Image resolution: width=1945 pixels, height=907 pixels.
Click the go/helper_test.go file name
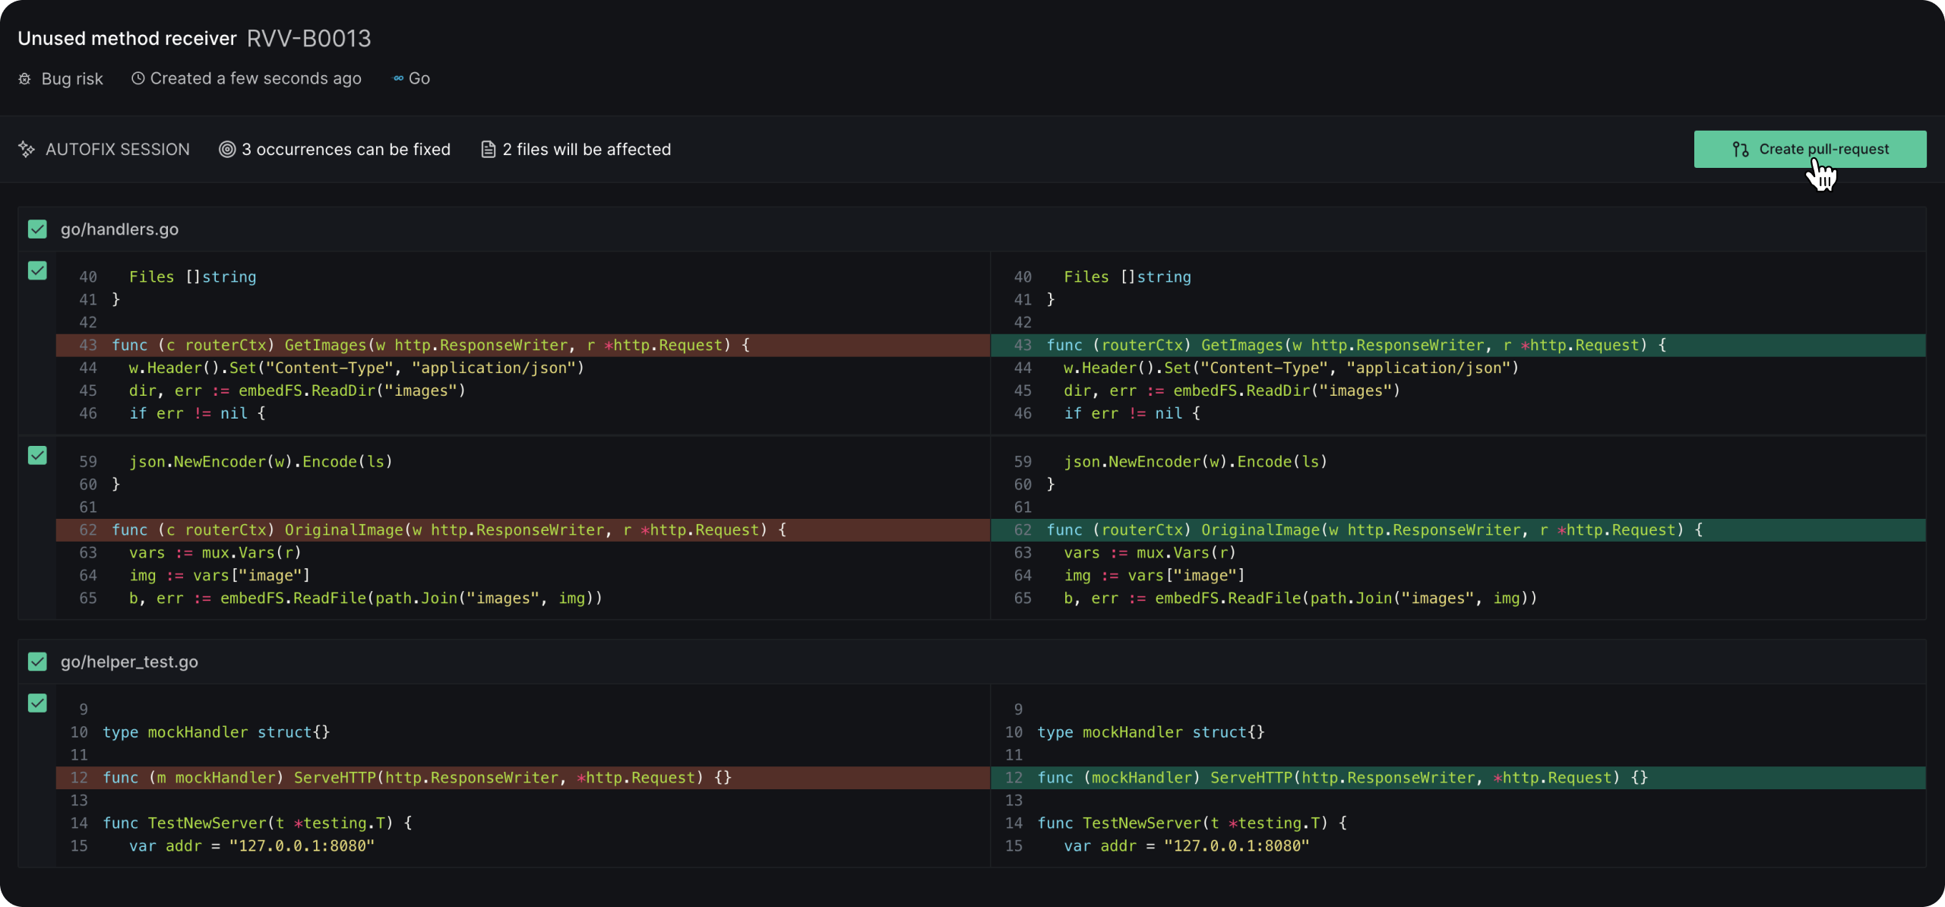(129, 662)
